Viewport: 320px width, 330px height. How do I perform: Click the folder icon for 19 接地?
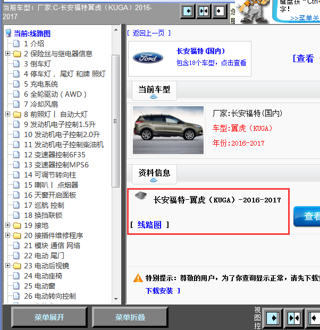17,225
